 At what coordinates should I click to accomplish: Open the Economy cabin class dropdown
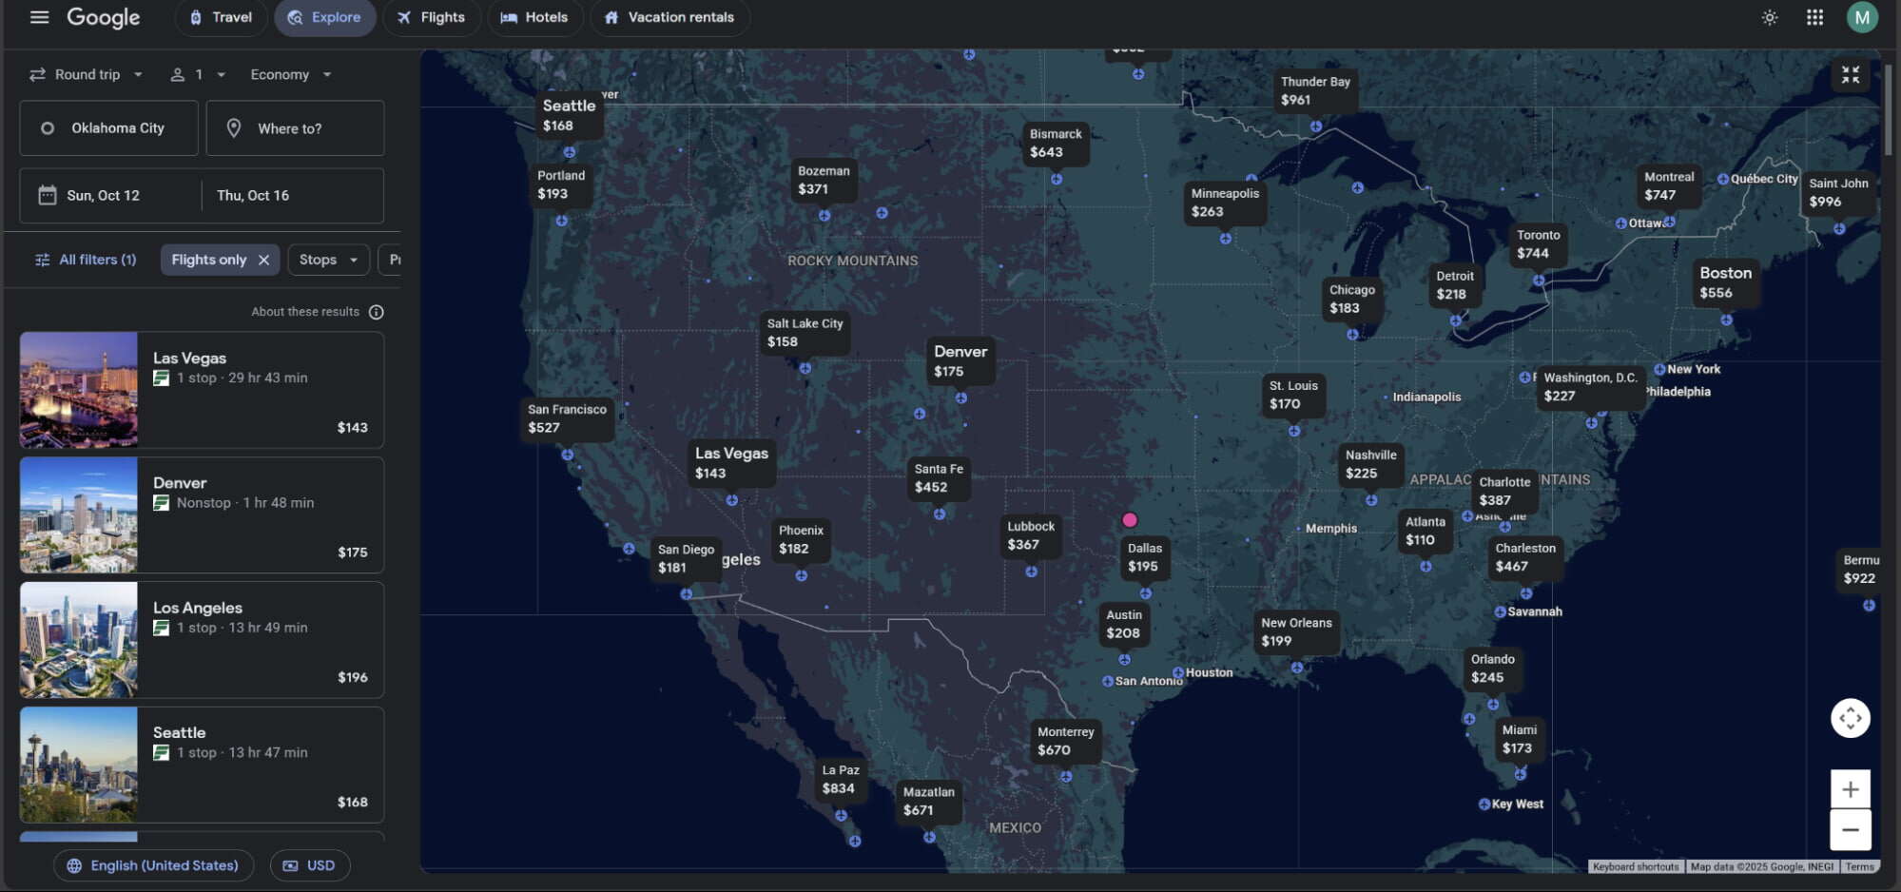[x=288, y=73]
